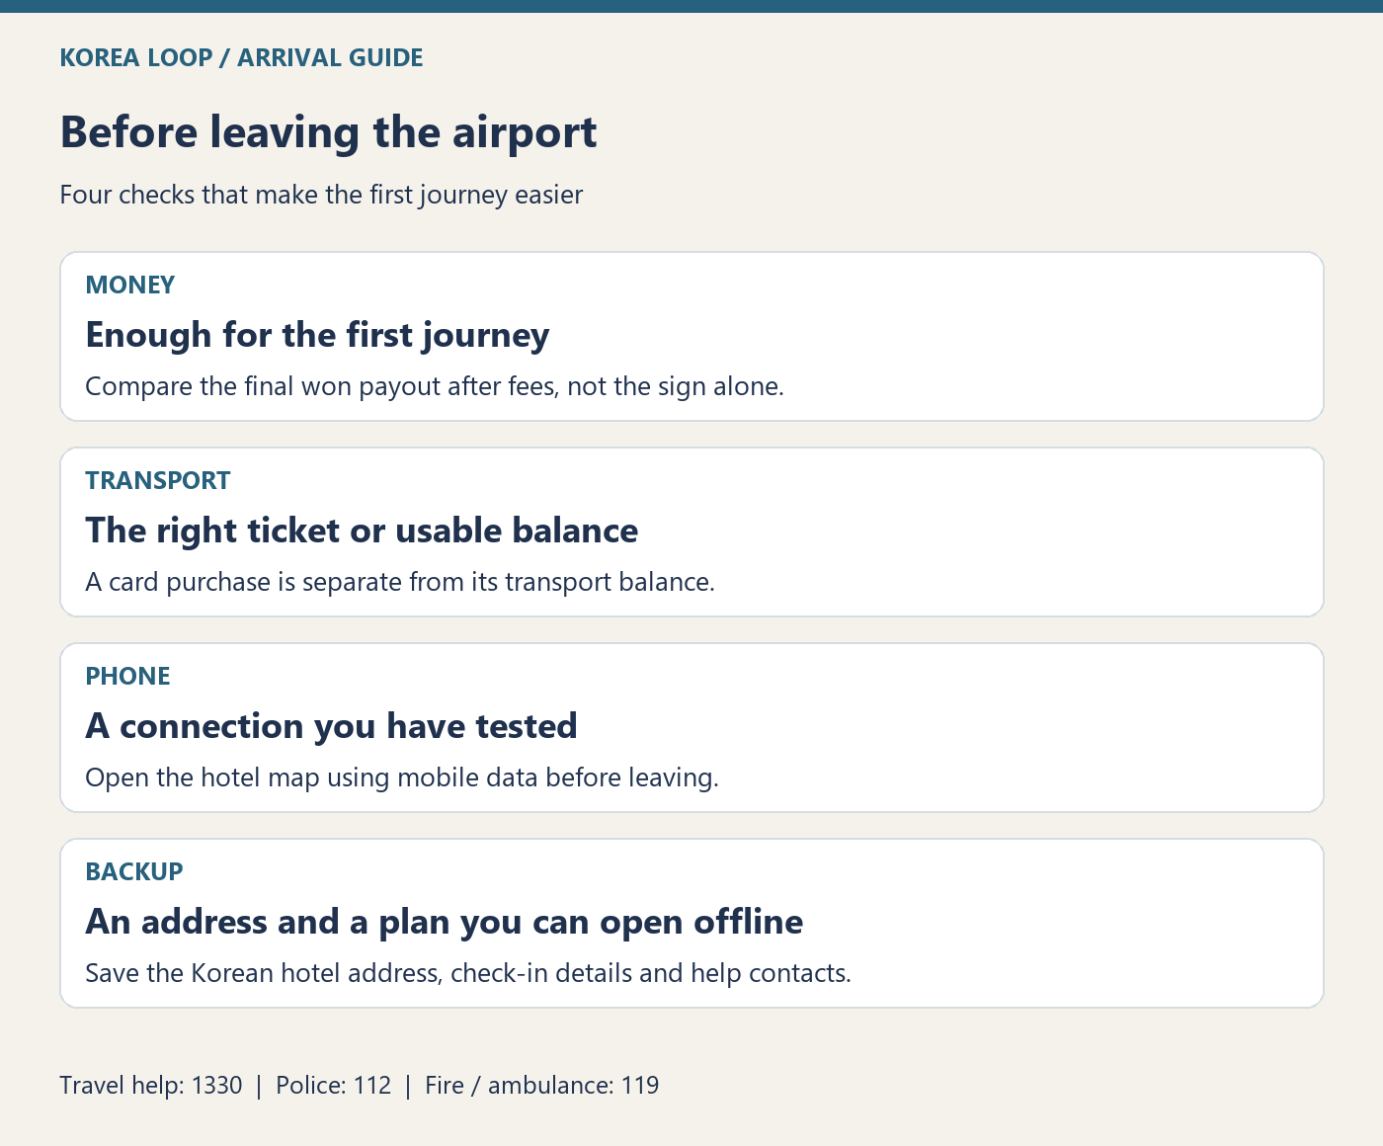
Task: Select the 'Before leaving the airport' heading
Action: click(329, 132)
